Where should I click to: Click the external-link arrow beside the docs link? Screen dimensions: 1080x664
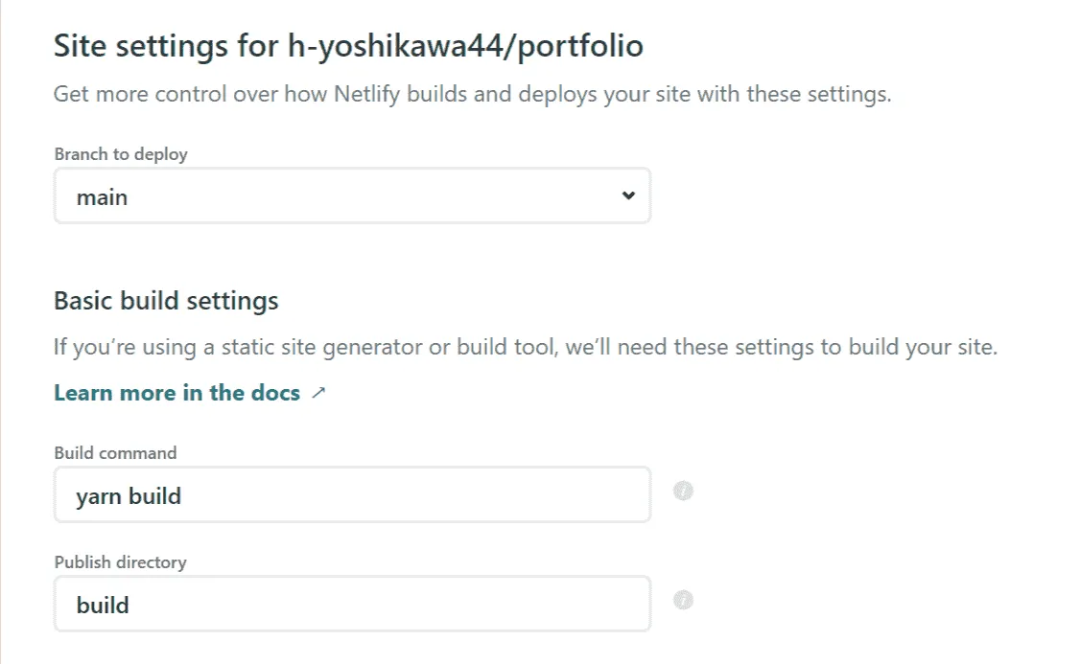[x=319, y=393]
